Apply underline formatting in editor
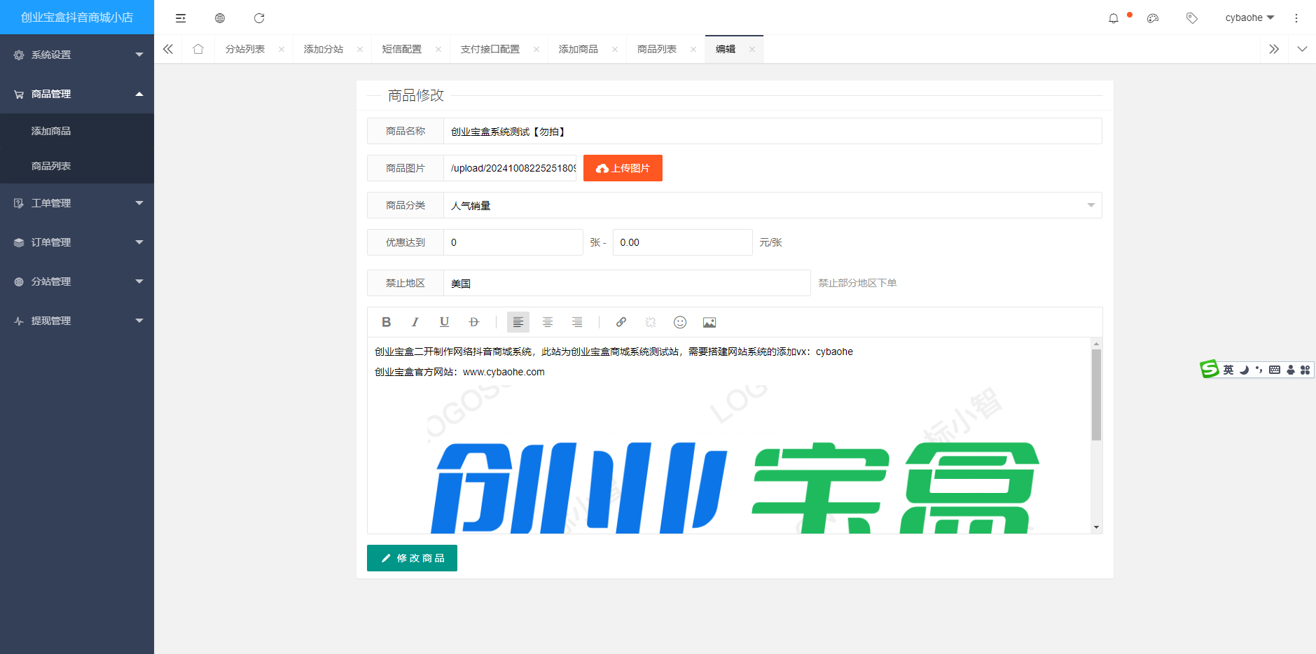The height and width of the screenshot is (654, 1316). [x=444, y=322]
